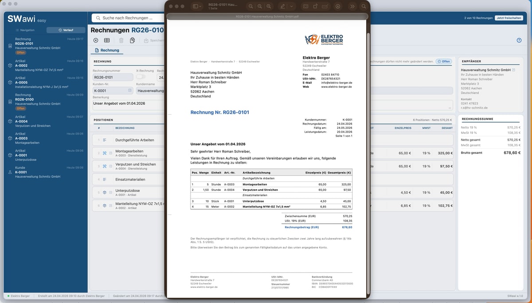Screen dimensions: 532x303
Task: Click the trash delete icon in SWawi toolbar
Action: 121,40
